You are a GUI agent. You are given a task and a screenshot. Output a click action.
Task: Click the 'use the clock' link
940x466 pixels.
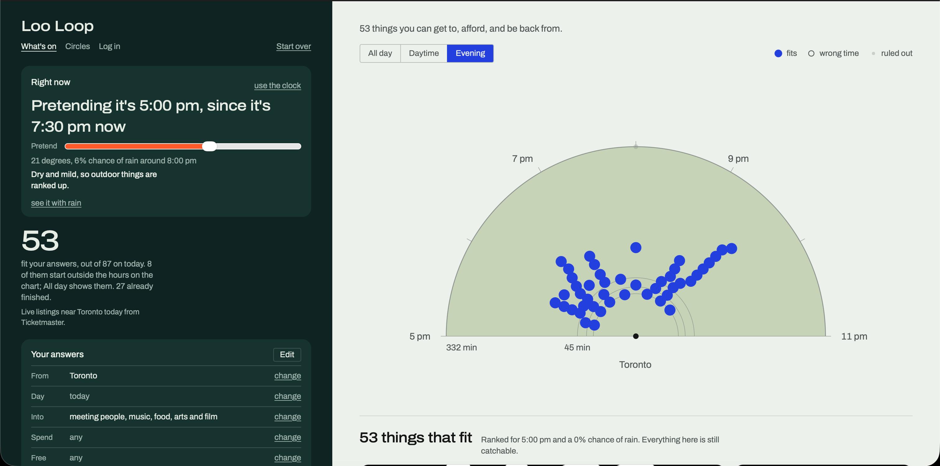coord(277,85)
